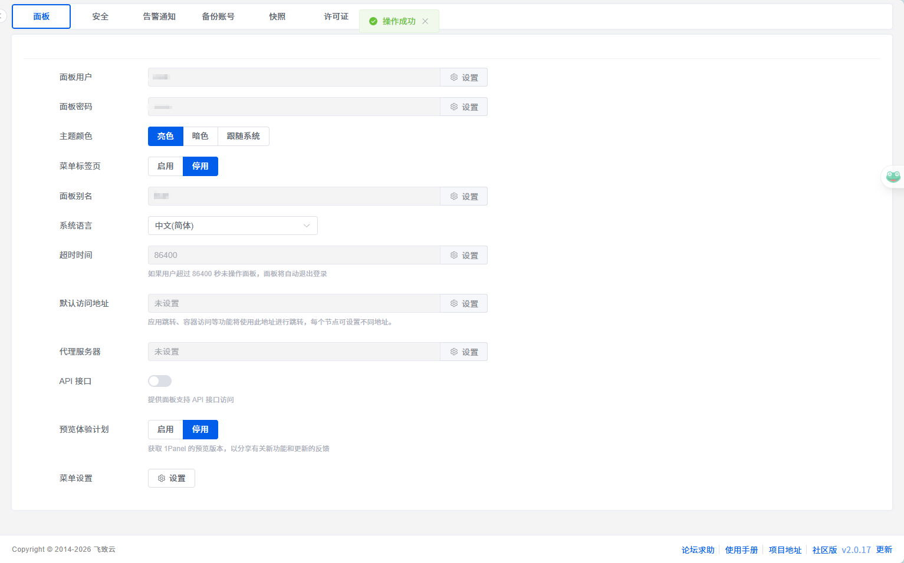Choose 跟随系统 theme color
This screenshot has height=563, width=904.
(243, 136)
